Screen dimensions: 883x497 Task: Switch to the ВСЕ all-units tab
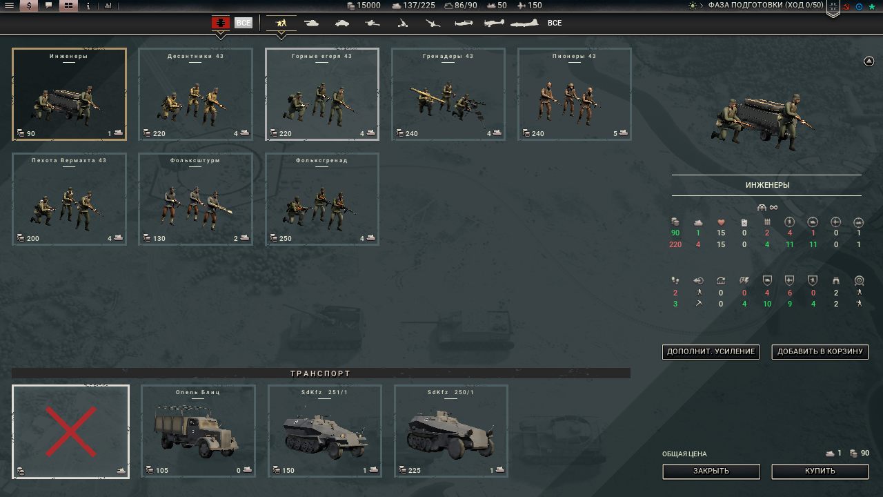pos(555,23)
